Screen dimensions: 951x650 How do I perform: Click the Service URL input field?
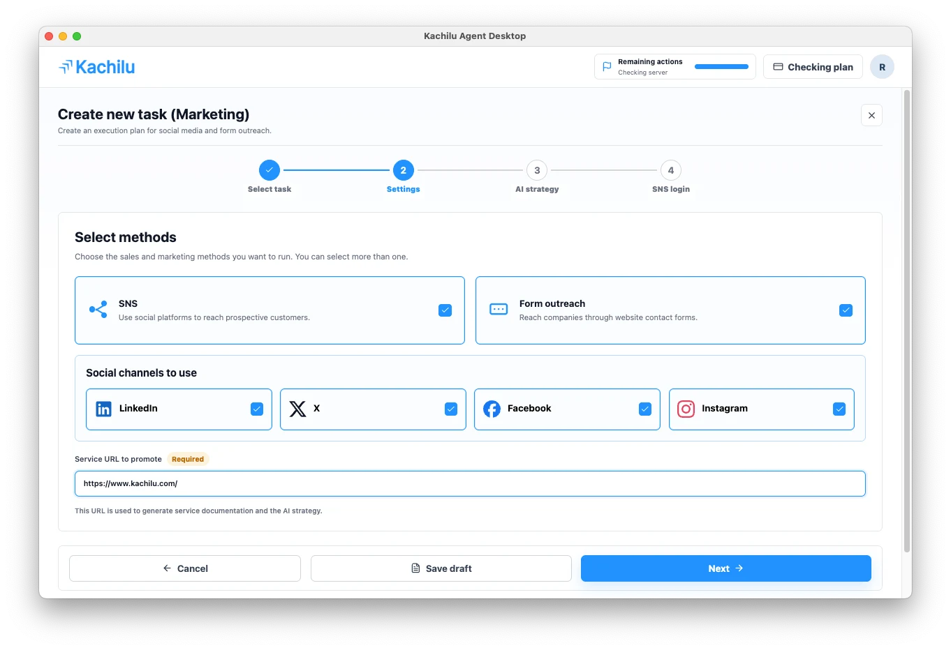(470, 483)
